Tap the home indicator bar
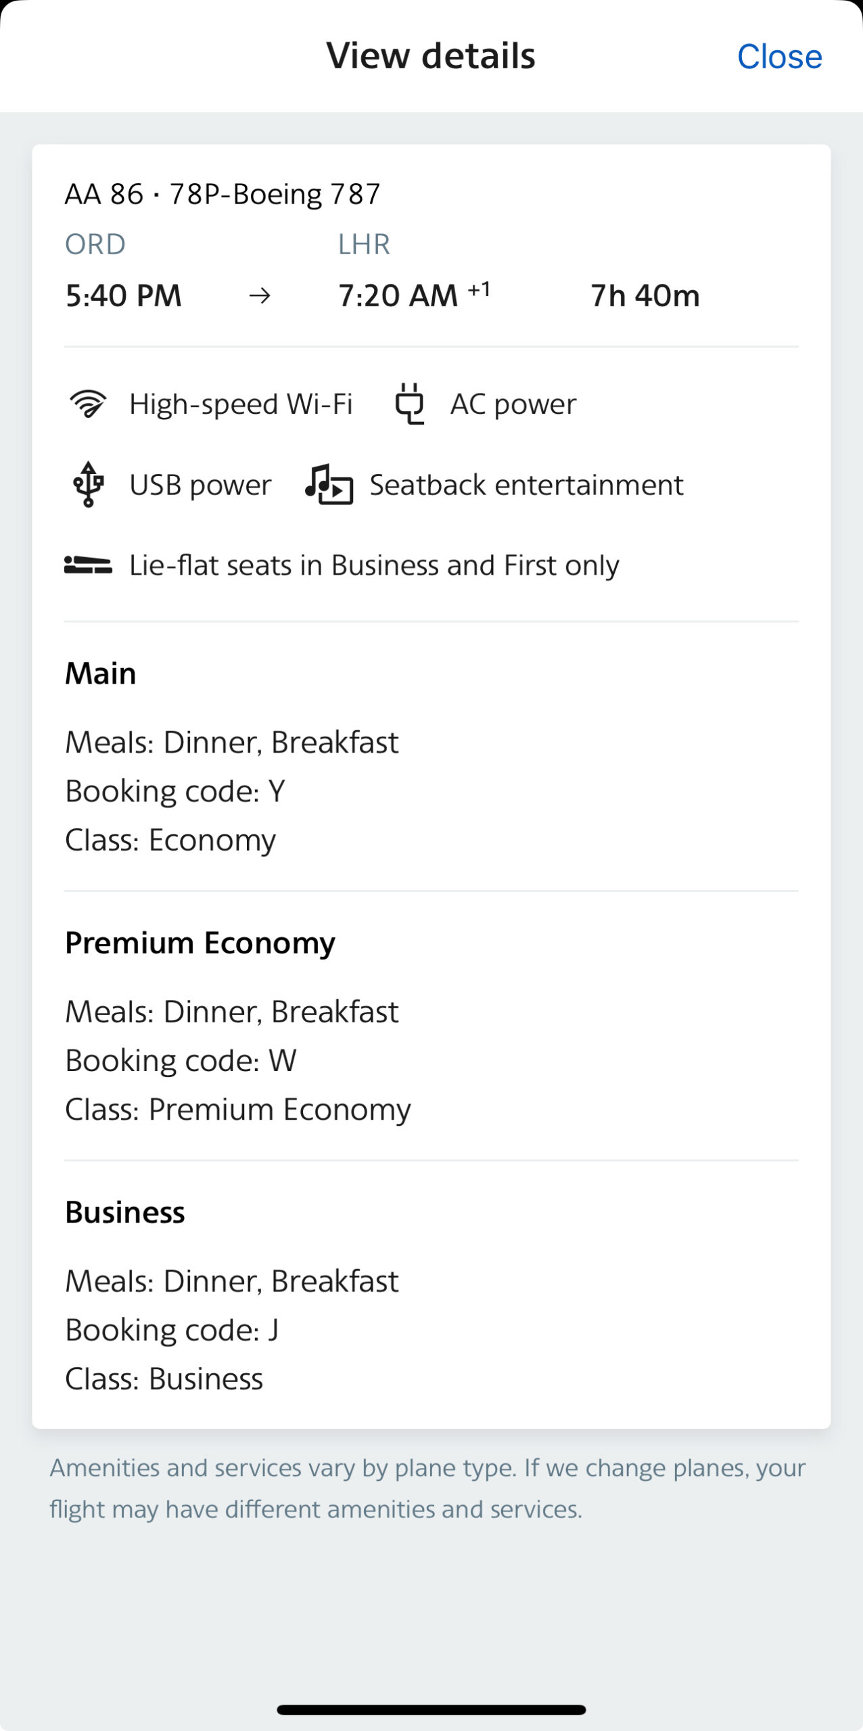 tap(431, 1709)
